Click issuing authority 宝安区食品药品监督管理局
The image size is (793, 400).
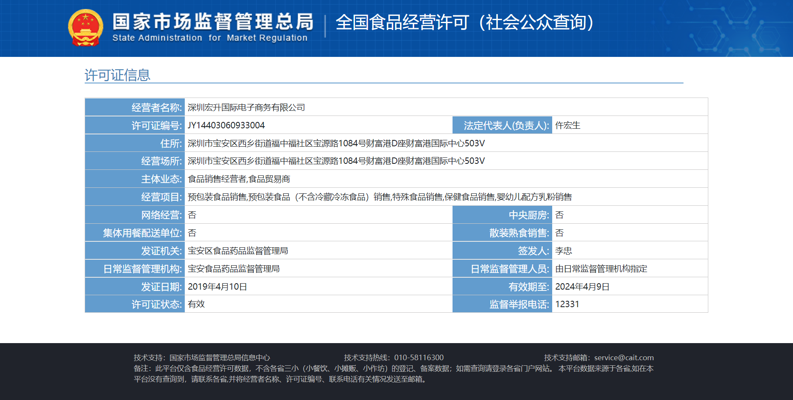pyautogui.click(x=238, y=251)
